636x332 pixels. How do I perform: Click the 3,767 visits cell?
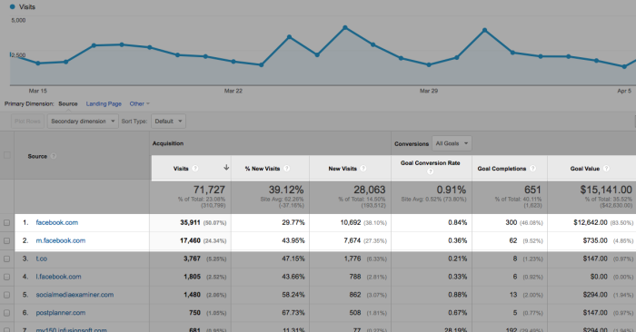click(192, 259)
